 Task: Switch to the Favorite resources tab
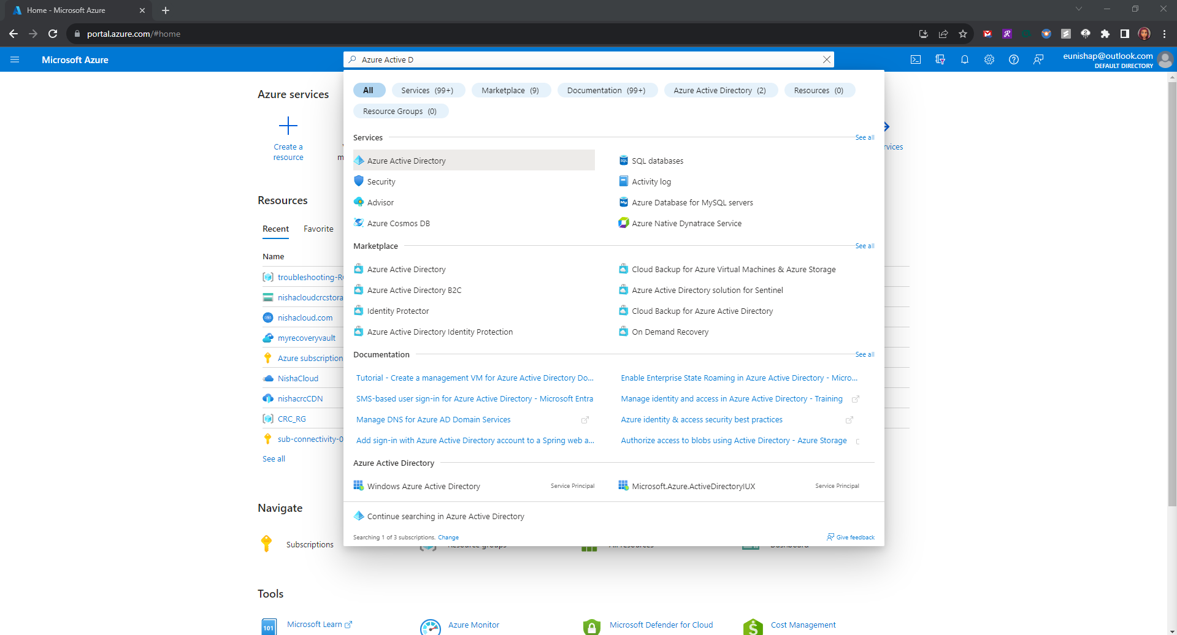point(318,229)
